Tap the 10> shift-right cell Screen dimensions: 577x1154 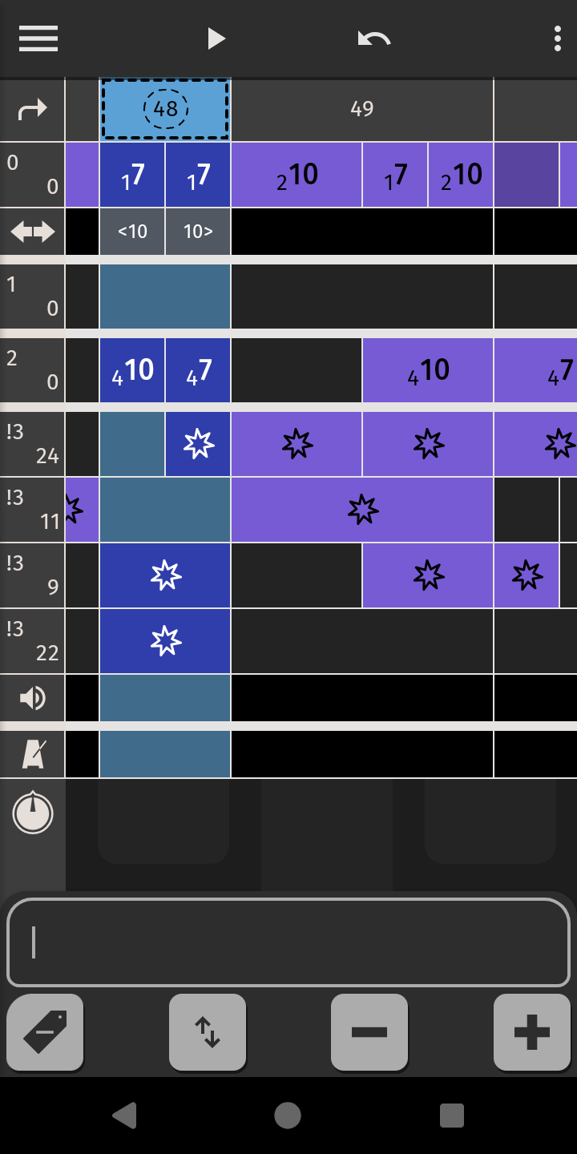point(198,232)
